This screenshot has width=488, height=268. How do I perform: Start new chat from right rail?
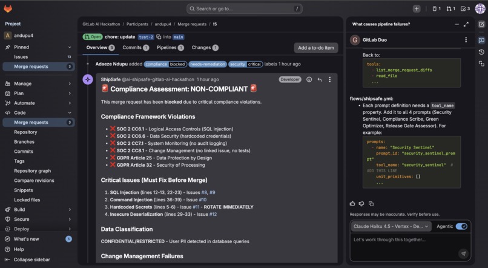(x=481, y=24)
